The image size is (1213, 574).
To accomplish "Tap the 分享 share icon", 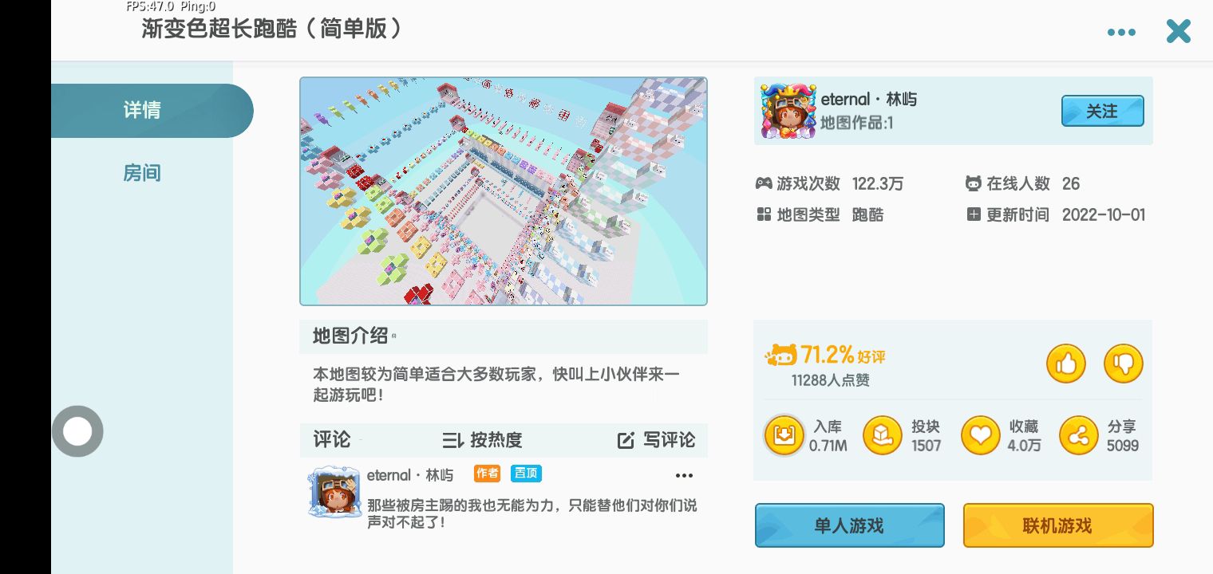I will pos(1079,435).
